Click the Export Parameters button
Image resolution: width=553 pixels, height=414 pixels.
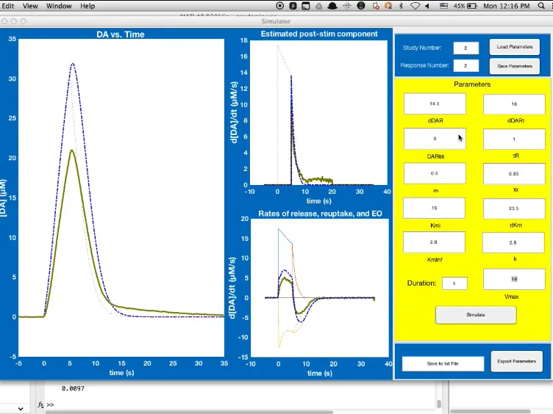pyautogui.click(x=517, y=361)
